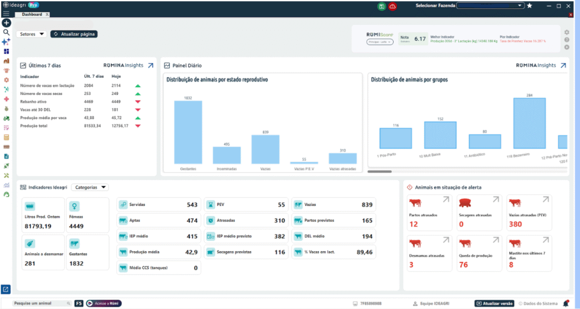Open dashboard settings gear icon
The width and height of the screenshot is (580, 309).
click(x=566, y=32)
